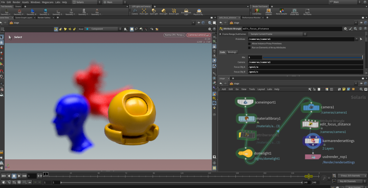Check Run on Elements of Array Attributes
The height and width of the screenshot is (188, 368).
pyautogui.click(x=249, y=47)
